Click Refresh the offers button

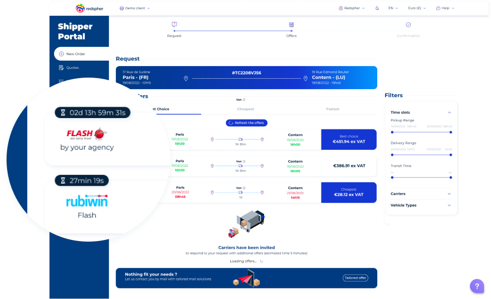[x=247, y=123]
